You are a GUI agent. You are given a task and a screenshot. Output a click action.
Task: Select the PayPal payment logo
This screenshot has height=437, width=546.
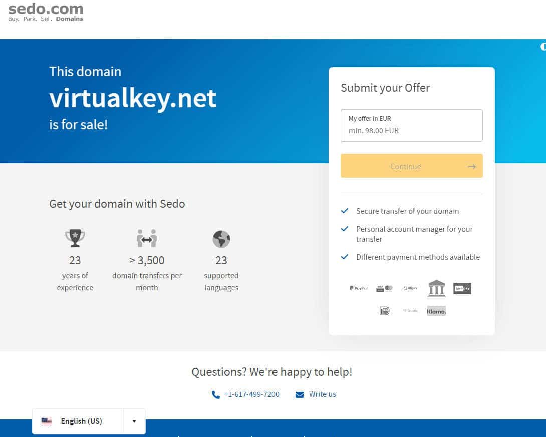(358, 288)
